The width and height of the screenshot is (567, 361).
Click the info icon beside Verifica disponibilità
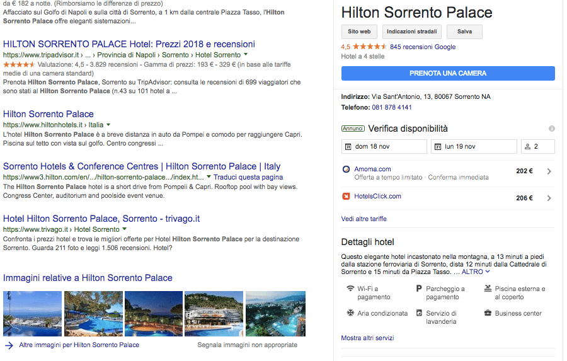[552, 129]
